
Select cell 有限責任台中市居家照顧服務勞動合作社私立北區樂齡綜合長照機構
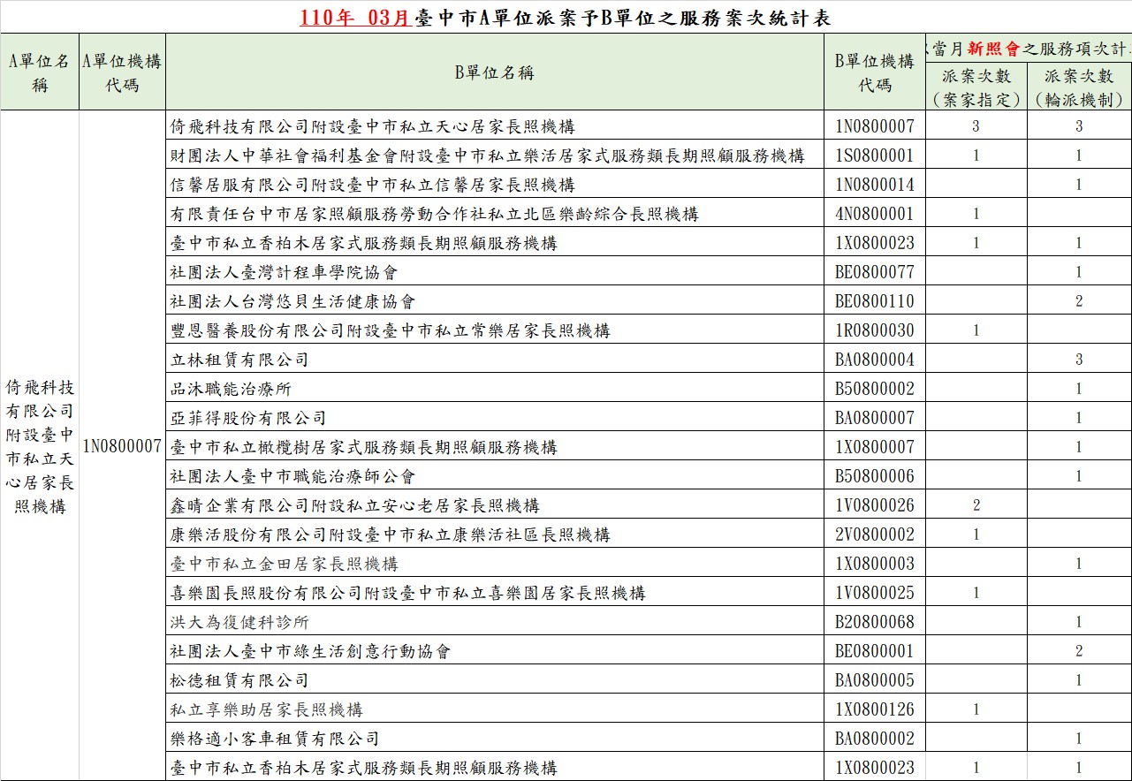495,214
